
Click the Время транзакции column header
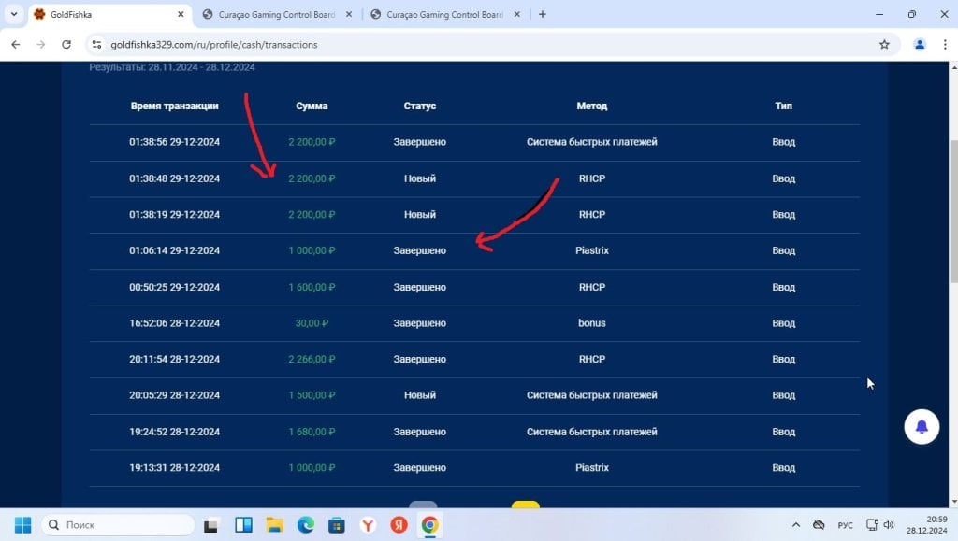pos(174,106)
